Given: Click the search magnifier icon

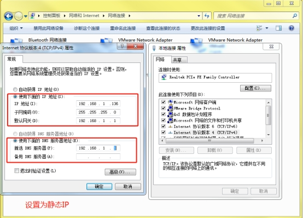Looking at the screenshot, I should tap(295, 16).
